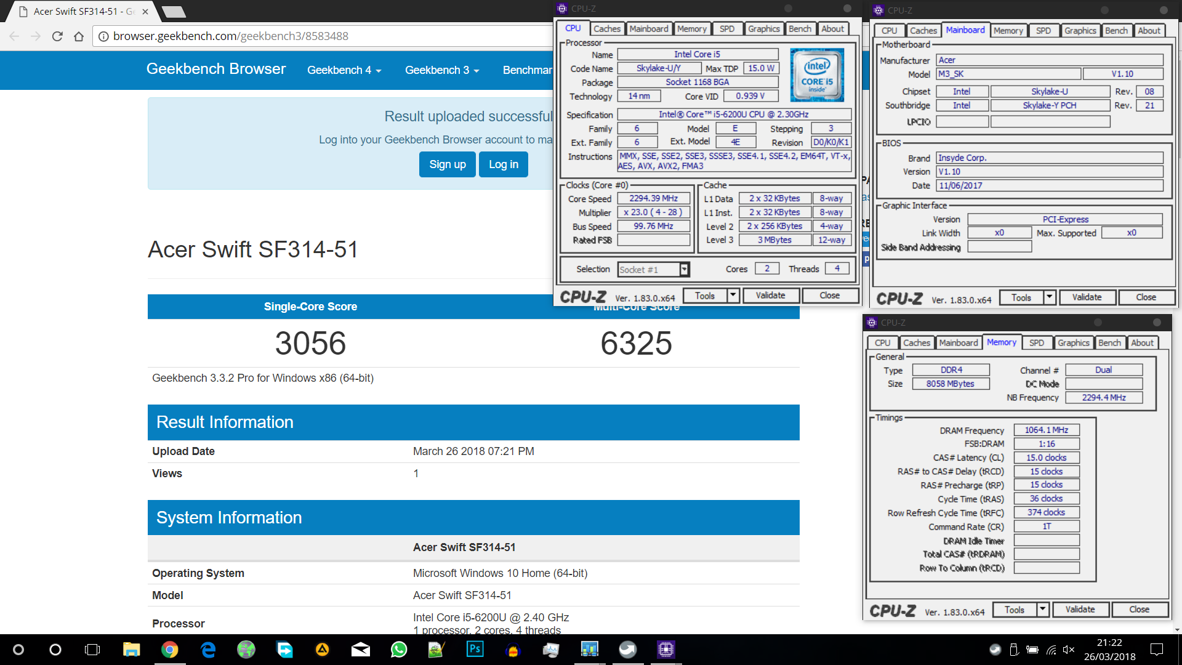Viewport: 1182px width, 665px height.
Task: Open Caches tab in Memory CPU-Z window
Action: tap(917, 343)
